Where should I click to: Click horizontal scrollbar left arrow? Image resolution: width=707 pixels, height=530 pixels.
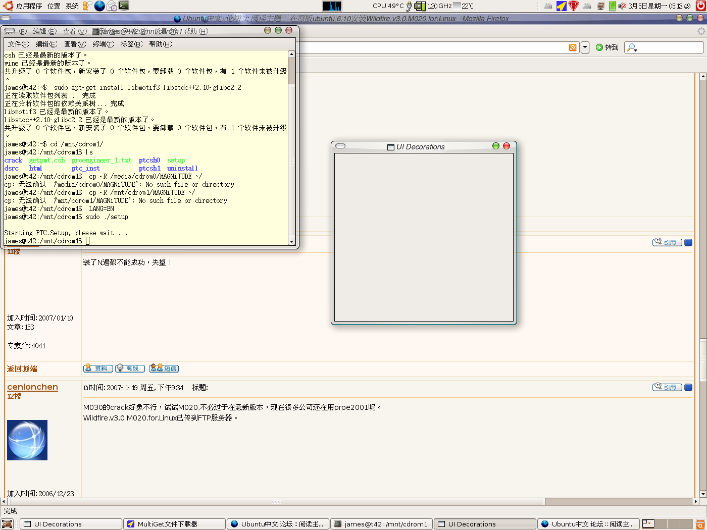(x=4, y=502)
